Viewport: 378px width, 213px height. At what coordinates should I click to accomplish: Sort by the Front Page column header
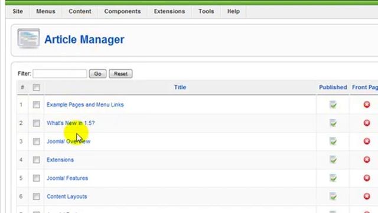coord(365,87)
